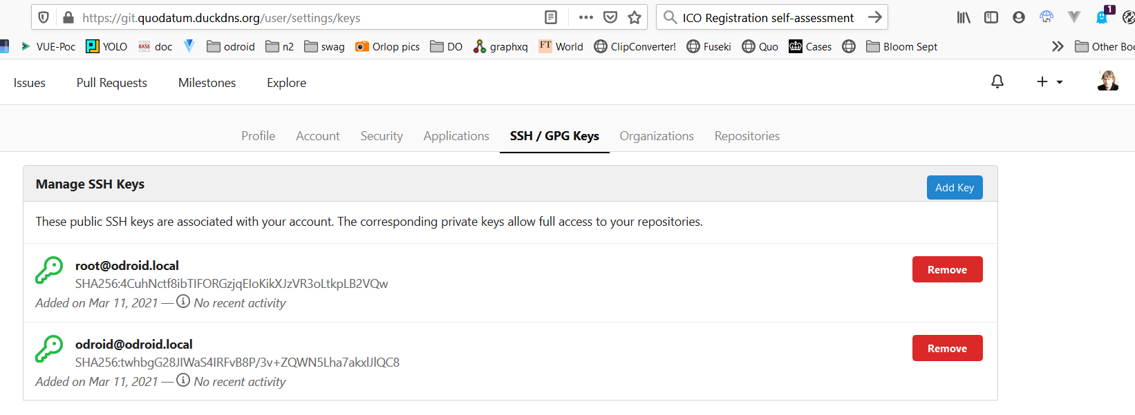Open the page actions three-dot menu
Screen dimensions: 1135x415
[585, 17]
